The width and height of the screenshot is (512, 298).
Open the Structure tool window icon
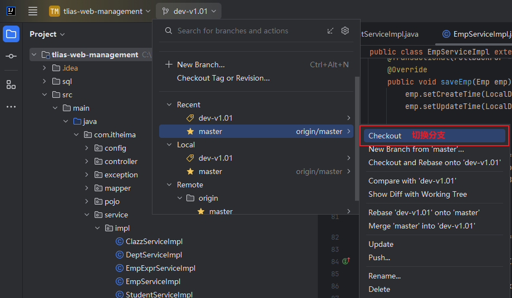pos(11,85)
